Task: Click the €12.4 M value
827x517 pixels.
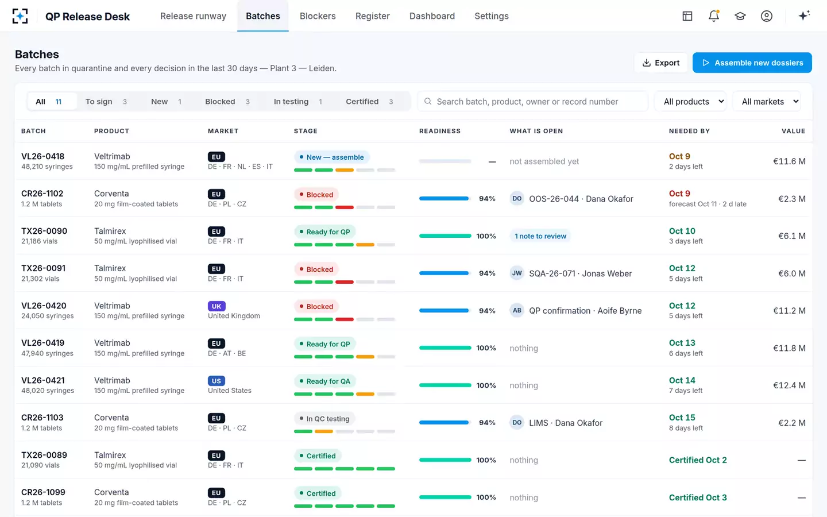Action: (789, 385)
